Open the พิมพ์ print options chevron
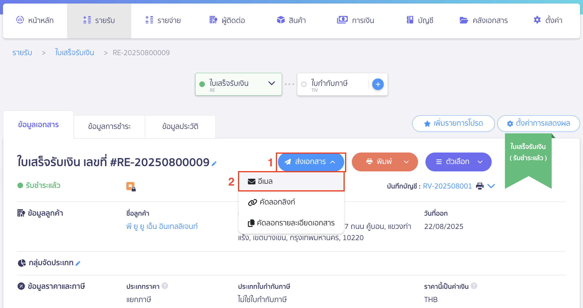This screenshot has height=308, width=583. (406, 162)
